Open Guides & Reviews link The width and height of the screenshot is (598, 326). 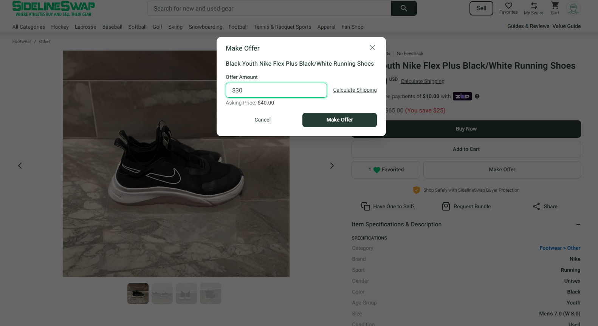(528, 26)
